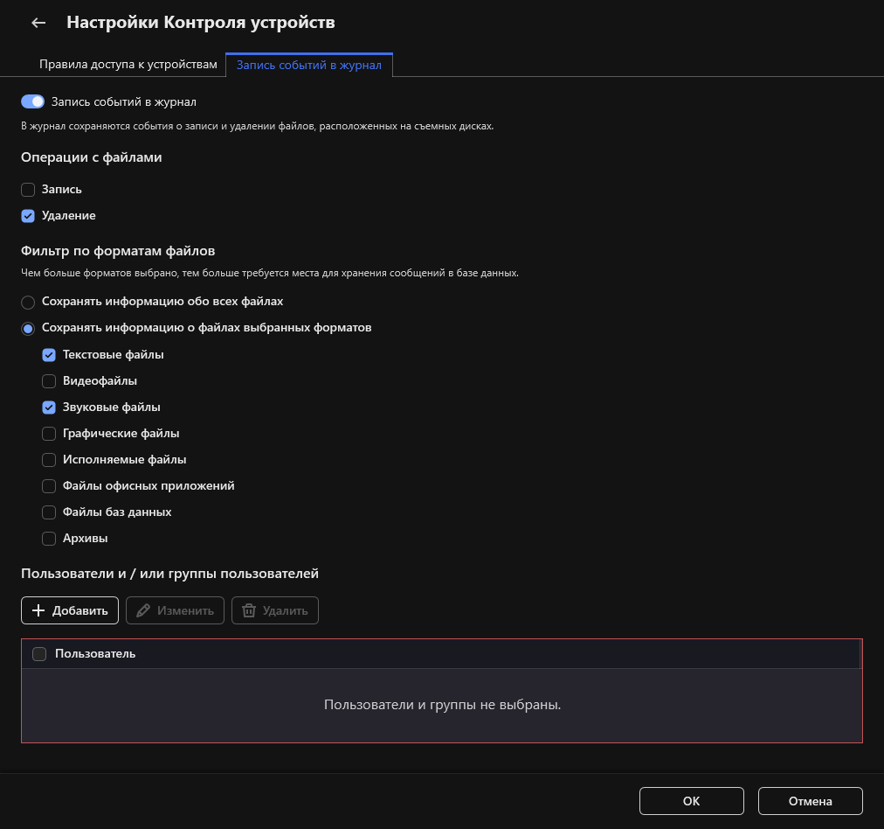This screenshot has height=829, width=884.
Task: Check the Архивы checkbox
Action: pyautogui.click(x=49, y=539)
